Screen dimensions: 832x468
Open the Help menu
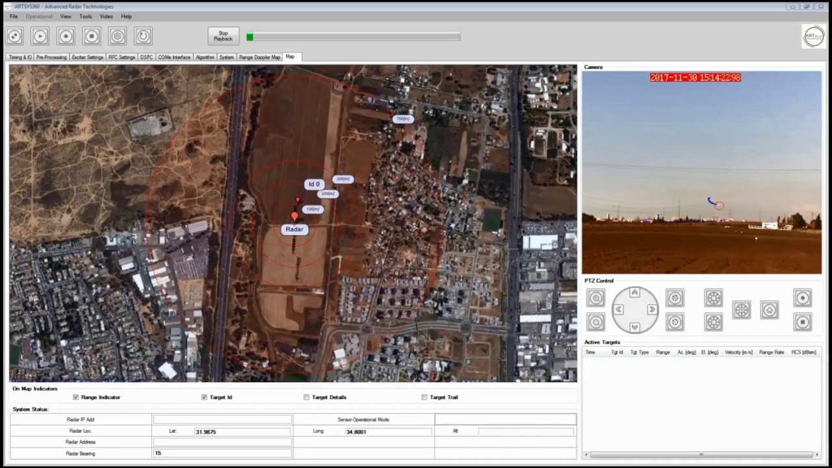pos(126,16)
